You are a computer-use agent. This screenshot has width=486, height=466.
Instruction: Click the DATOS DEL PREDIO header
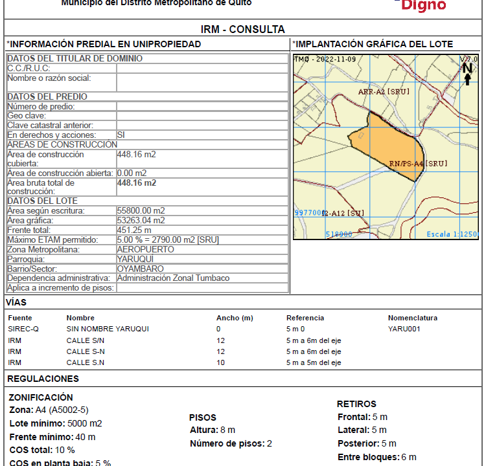[x=47, y=96]
